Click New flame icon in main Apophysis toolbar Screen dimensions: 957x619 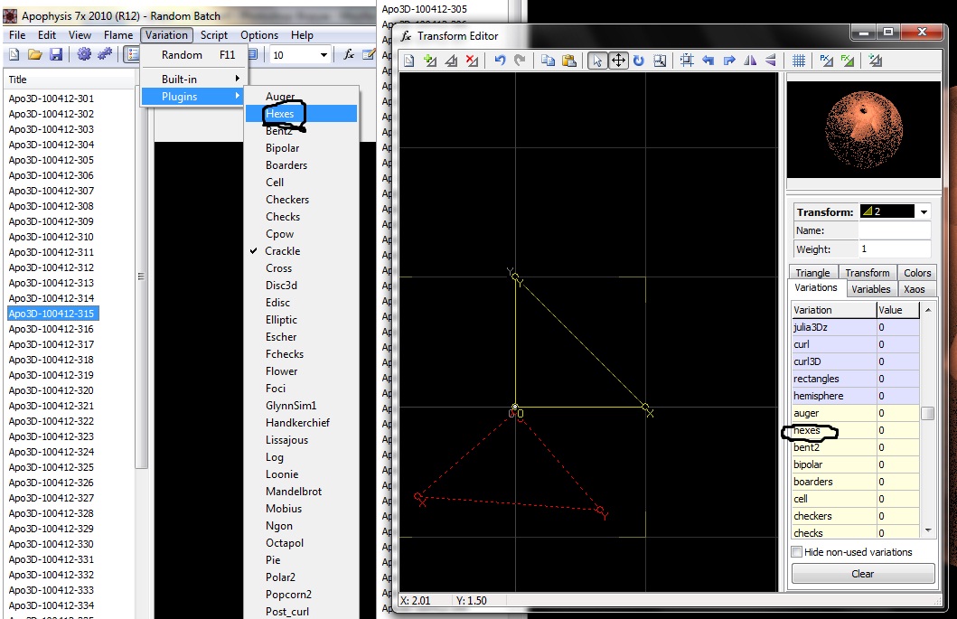[14, 55]
